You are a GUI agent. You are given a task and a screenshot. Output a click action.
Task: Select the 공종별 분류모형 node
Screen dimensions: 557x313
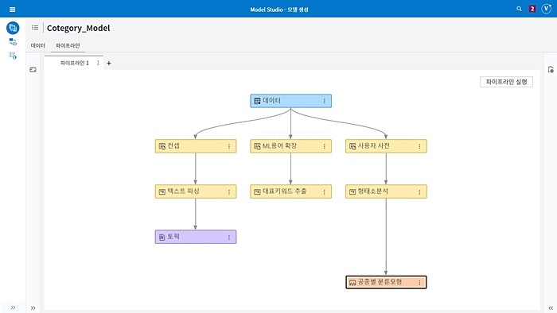pos(386,282)
